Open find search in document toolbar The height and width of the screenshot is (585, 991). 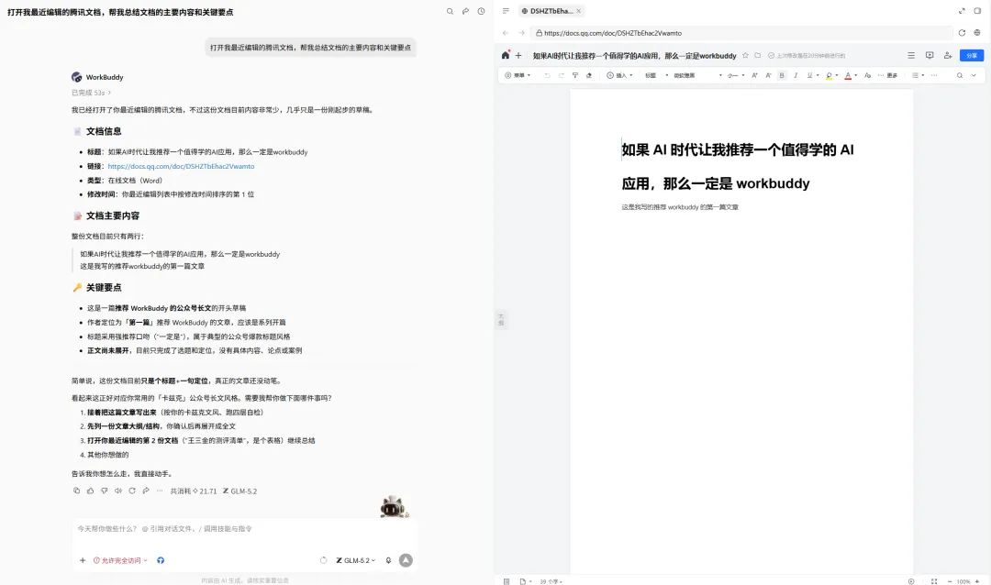(960, 75)
